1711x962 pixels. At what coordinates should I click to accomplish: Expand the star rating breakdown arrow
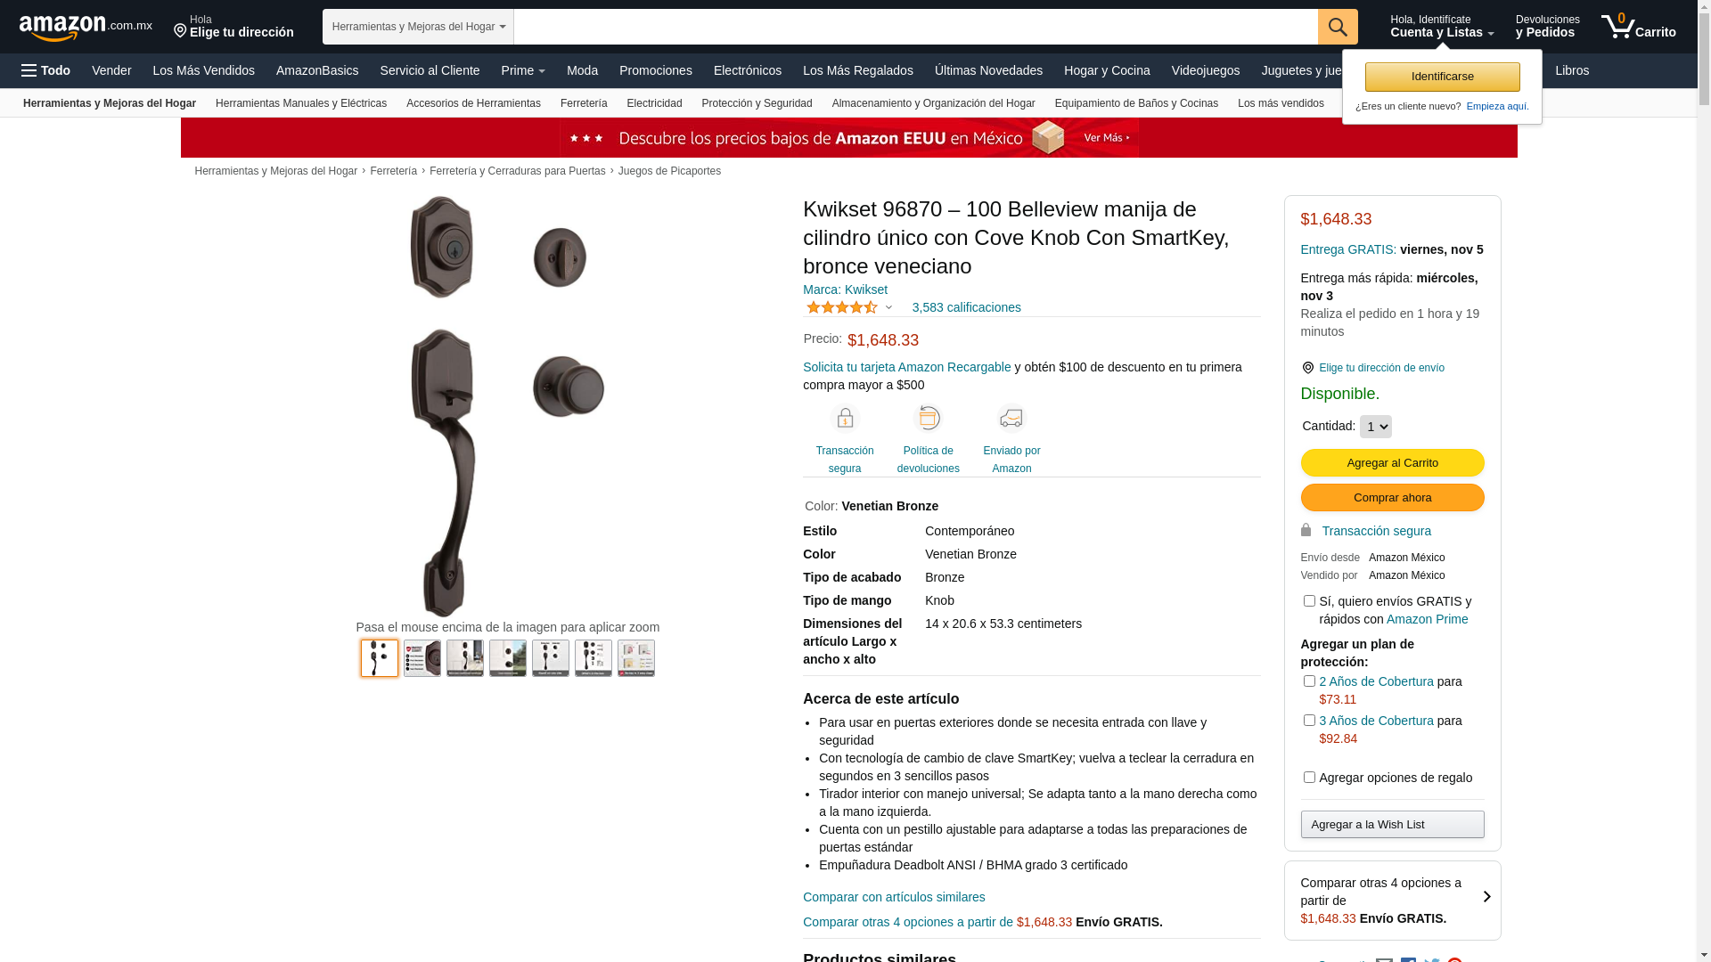(x=888, y=308)
